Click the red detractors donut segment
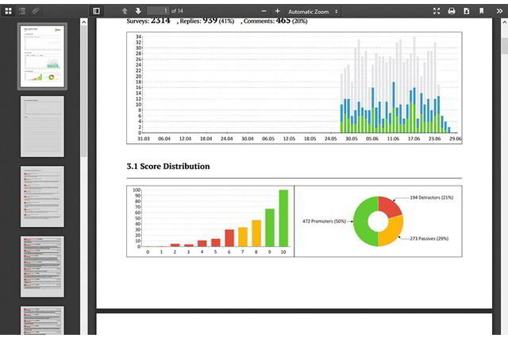 tap(390, 206)
